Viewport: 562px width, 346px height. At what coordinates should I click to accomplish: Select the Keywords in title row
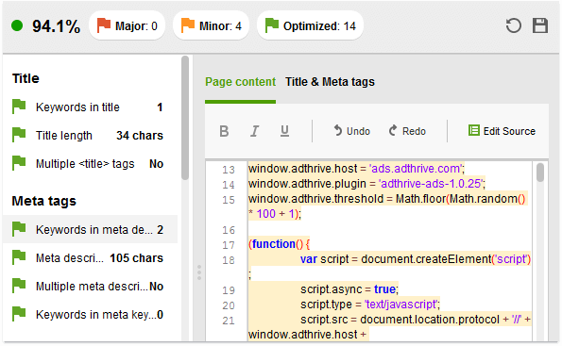(x=90, y=107)
